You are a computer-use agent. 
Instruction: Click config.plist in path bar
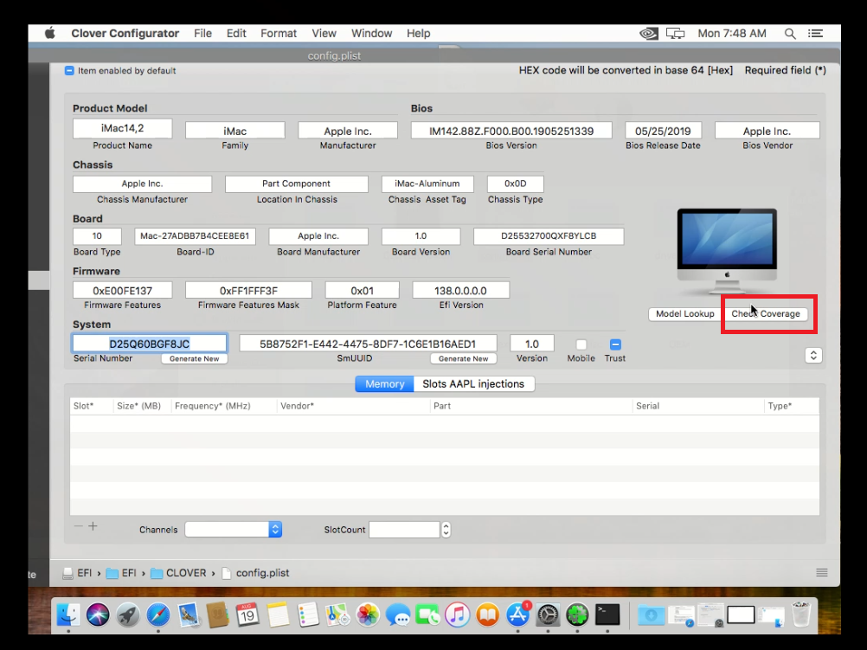coord(256,573)
